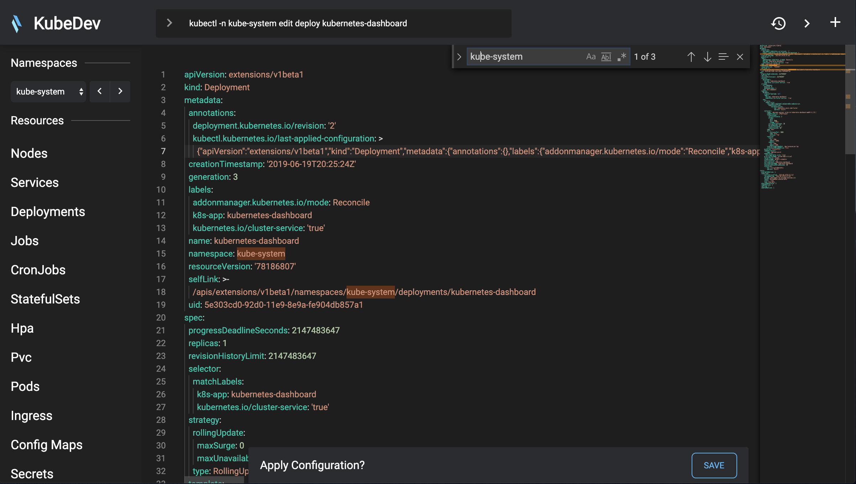Click SAVE to apply configuration
Image resolution: width=856 pixels, height=484 pixels.
[x=714, y=465]
